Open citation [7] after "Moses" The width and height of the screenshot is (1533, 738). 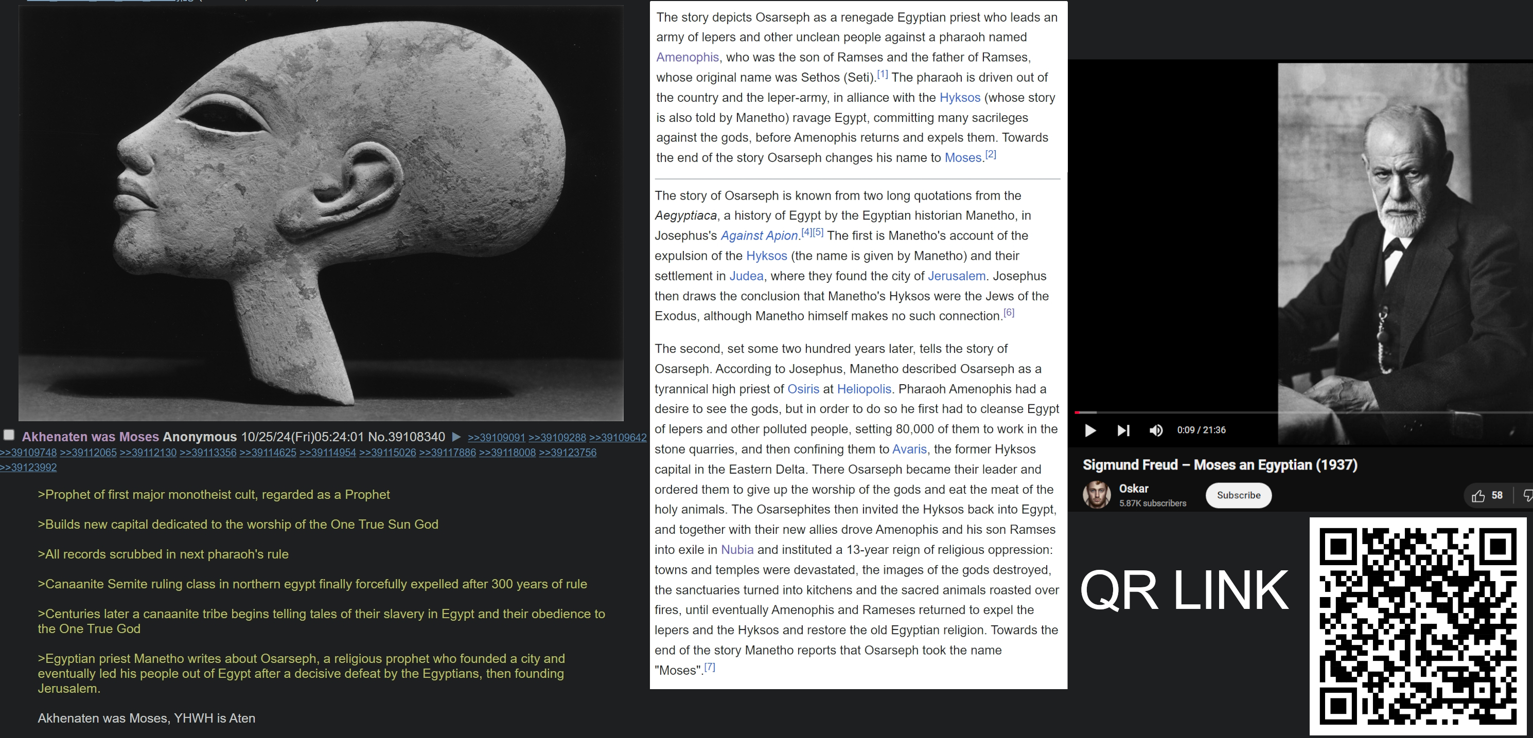[709, 667]
